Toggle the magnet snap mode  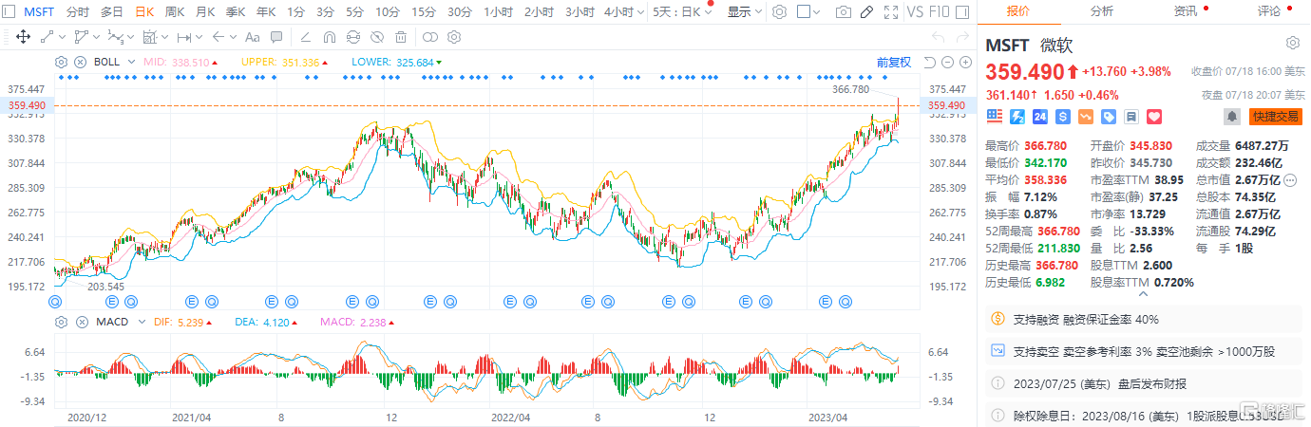[x=330, y=37]
